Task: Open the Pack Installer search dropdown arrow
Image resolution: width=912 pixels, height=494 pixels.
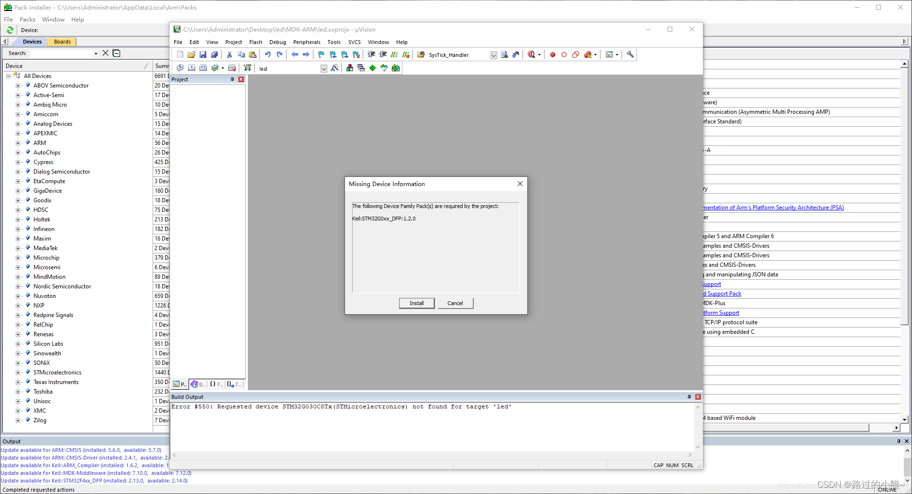Action: coord(96,54)
